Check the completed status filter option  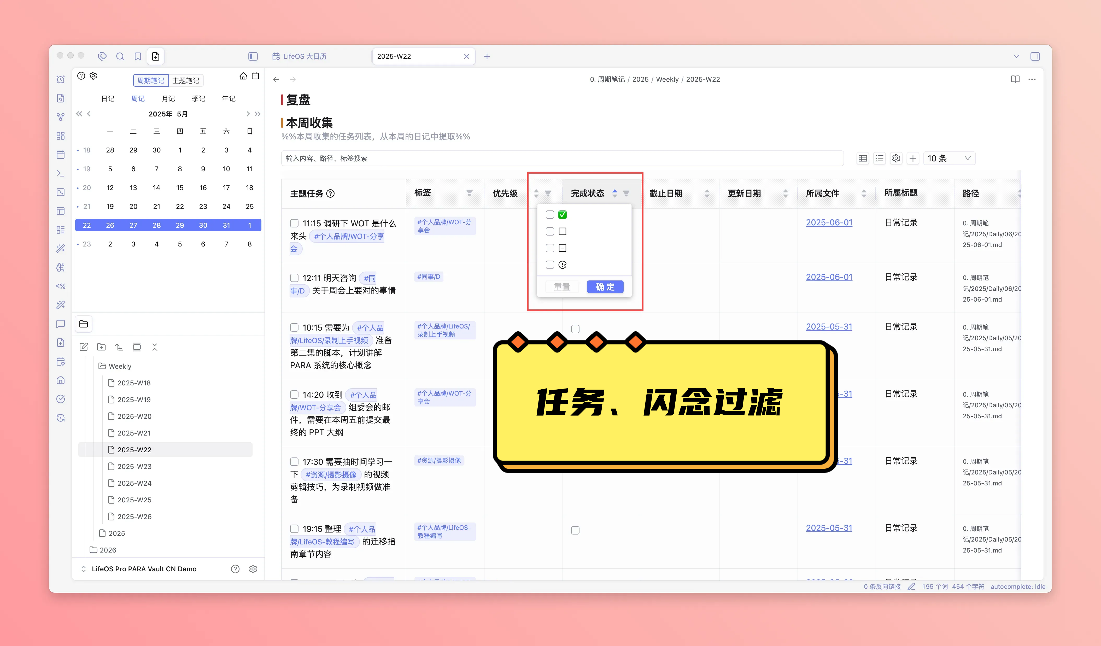pos(550,215)
